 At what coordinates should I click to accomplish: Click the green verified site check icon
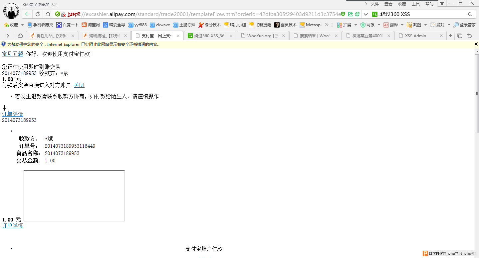(x=57, y=14)
